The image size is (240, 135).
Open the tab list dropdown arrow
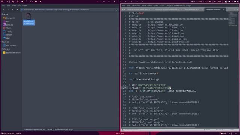tap(237, 9)
